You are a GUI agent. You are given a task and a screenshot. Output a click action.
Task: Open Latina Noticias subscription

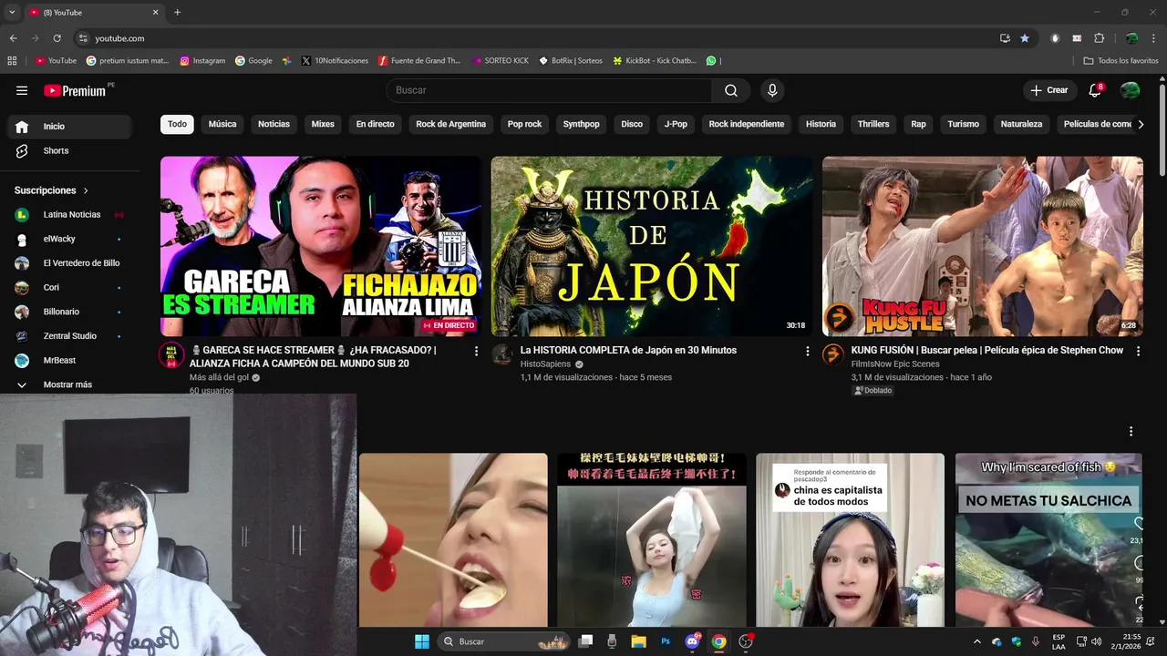(69, 214)
